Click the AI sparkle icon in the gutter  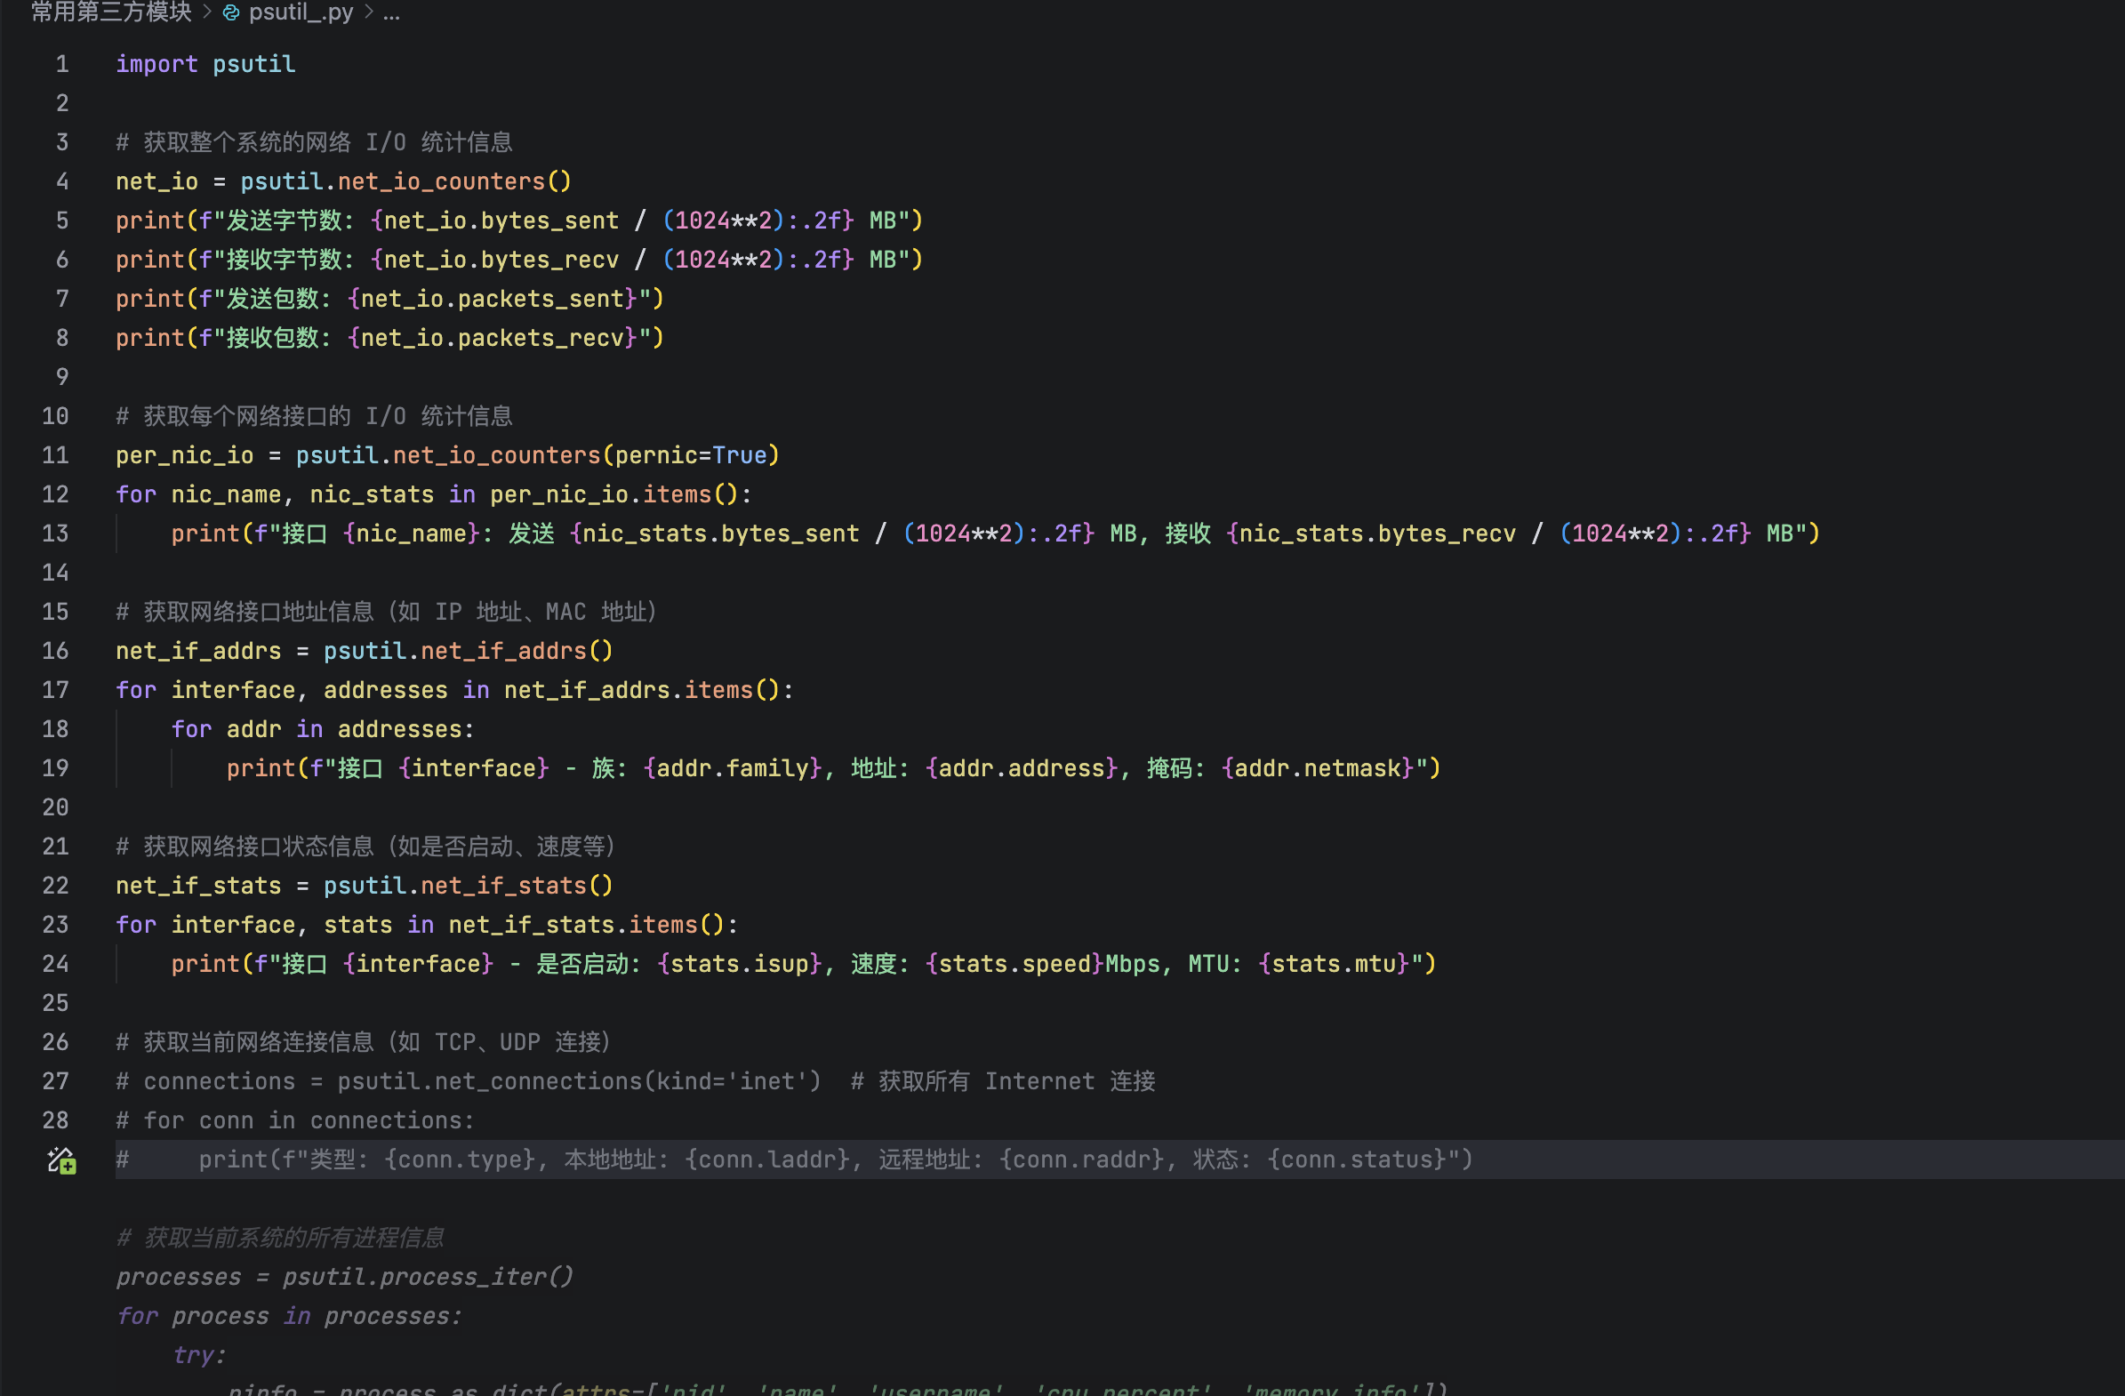[x=60, y=1160]
